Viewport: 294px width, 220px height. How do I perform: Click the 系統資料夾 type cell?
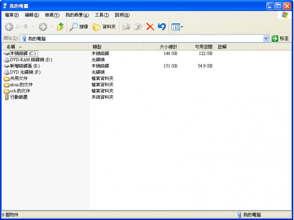[x=102, y=97]
